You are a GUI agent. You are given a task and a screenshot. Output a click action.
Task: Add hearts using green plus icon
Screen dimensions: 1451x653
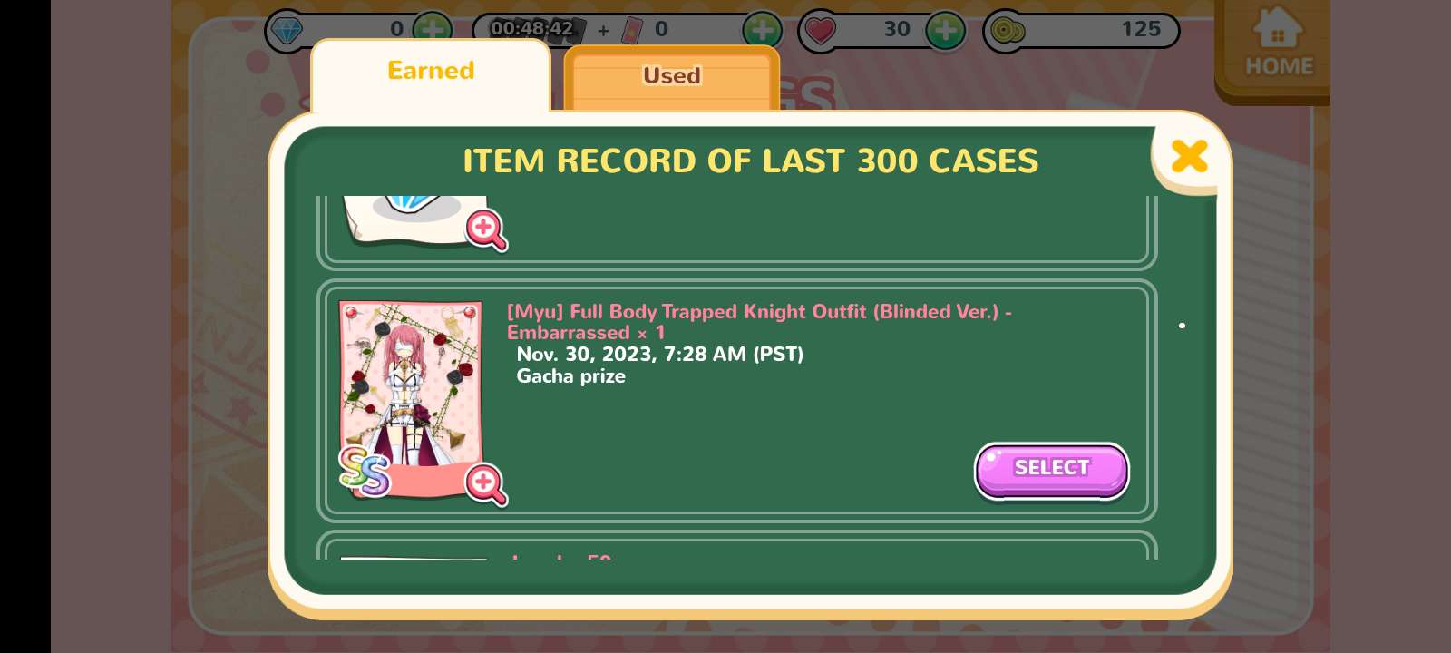(x=946, y=30)
